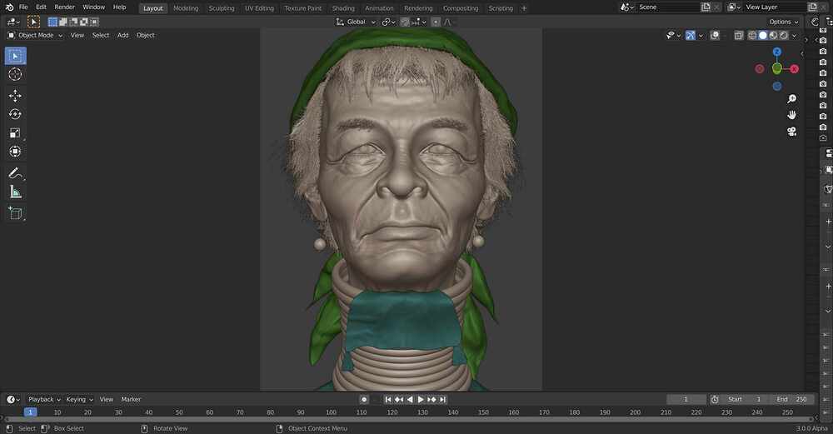Switch to rendered viewport shading
The width and height of the screenshot is (833, 434).
[784, 35]
